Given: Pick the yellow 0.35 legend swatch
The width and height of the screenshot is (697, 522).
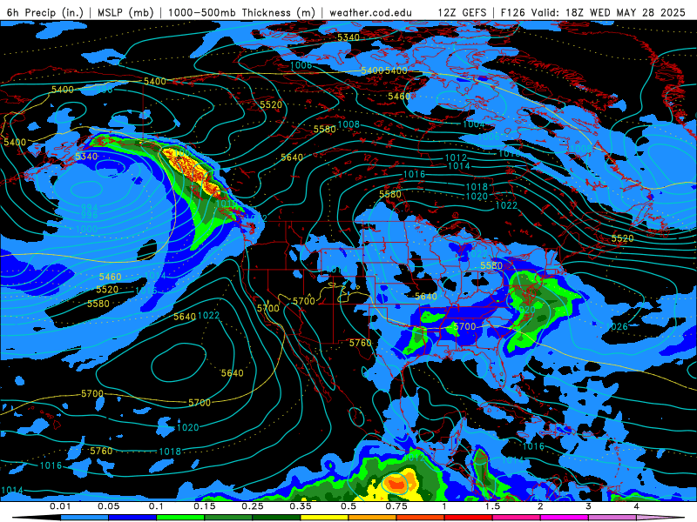Looking at the screenshot, I should tap(324, 518).
